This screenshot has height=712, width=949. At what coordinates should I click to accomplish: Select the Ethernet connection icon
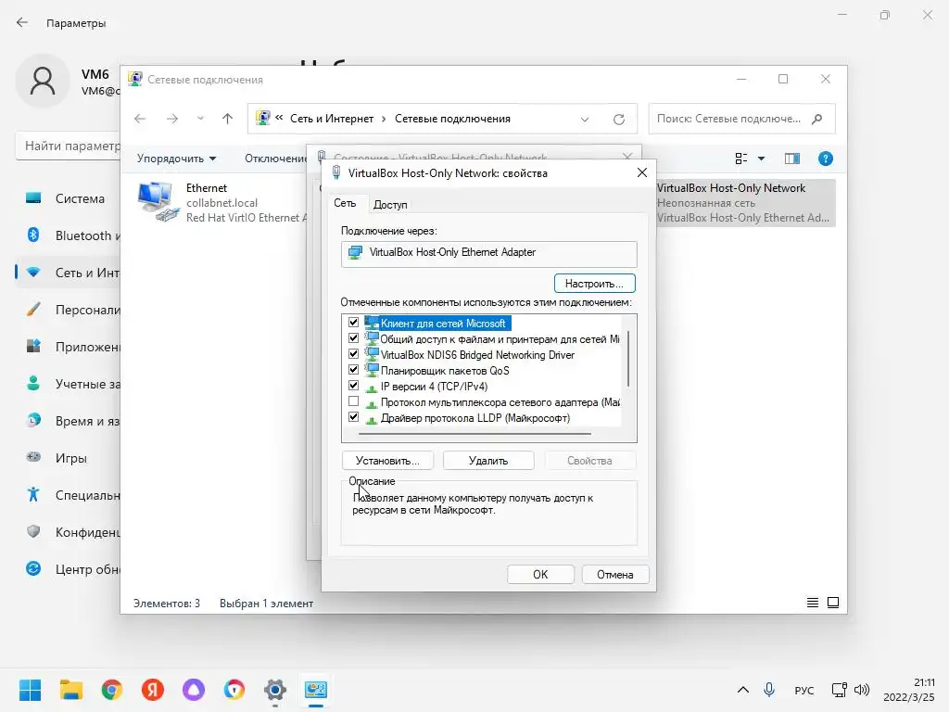point(158,201)
